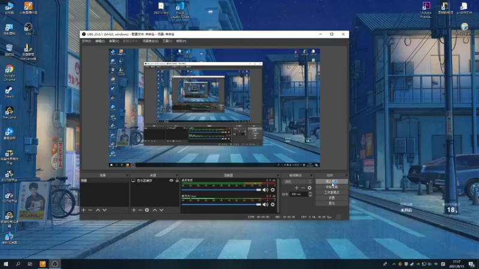Move scene up with Scenes up arrow
The image size is (479, 269).
[98, 210]
